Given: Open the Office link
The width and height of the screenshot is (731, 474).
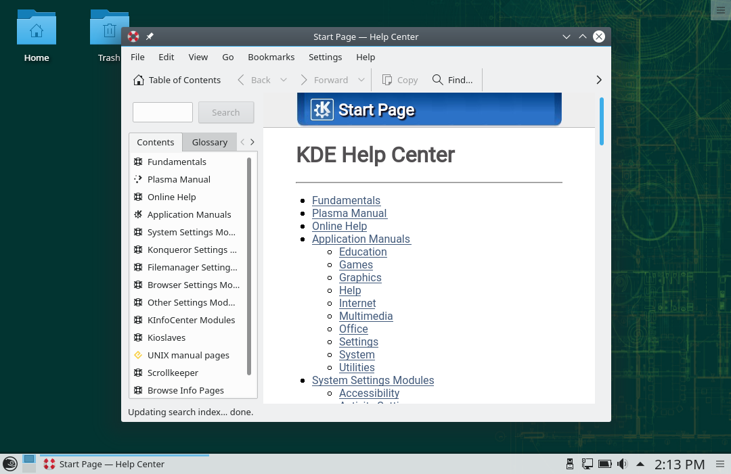Looking at the screenshot, I should click(353, 329).
